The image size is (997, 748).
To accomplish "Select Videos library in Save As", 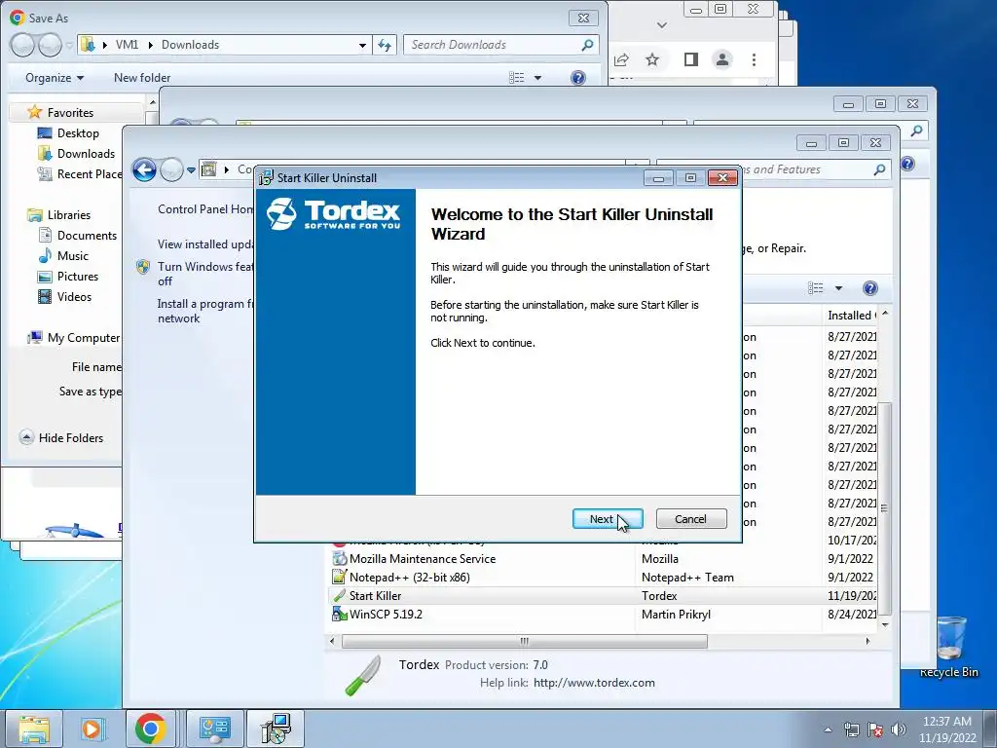I will [x=74, y=296].
